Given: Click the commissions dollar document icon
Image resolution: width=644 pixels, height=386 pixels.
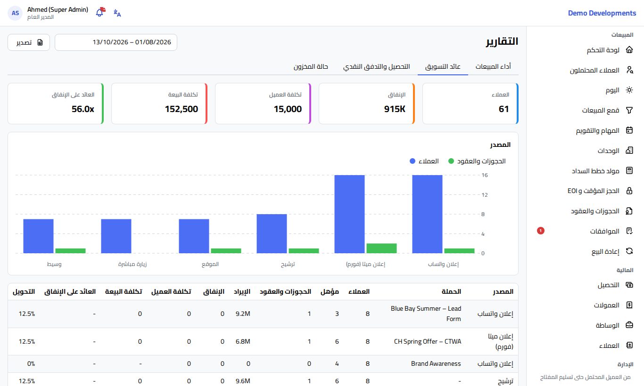Looking at the screenshot, I should [629, 305].
